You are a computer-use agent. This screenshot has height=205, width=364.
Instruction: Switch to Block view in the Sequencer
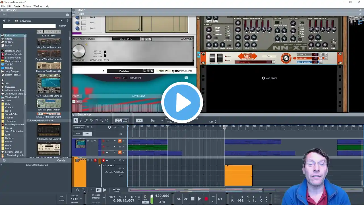78,134
